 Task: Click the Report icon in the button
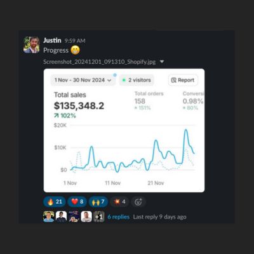(x=173, y=80)
